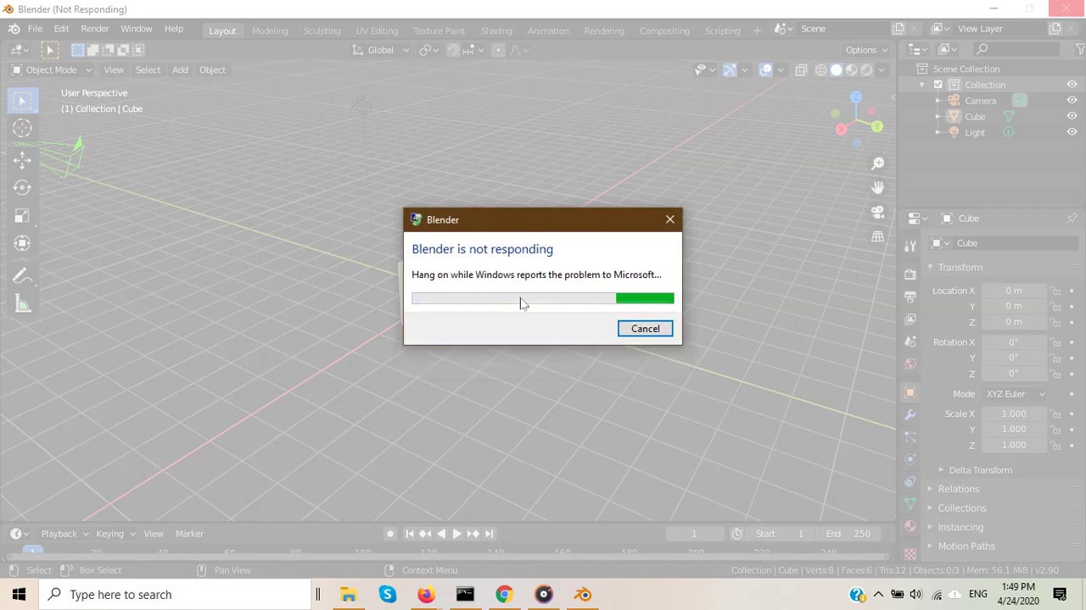
Task: Jump to the timeline start
Action: click(409, 534)
